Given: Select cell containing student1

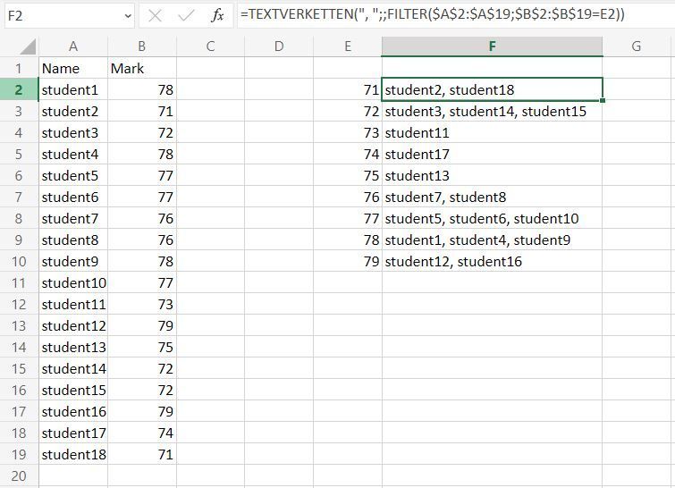Looking at the screenshot, I should [x=73, y=89].
